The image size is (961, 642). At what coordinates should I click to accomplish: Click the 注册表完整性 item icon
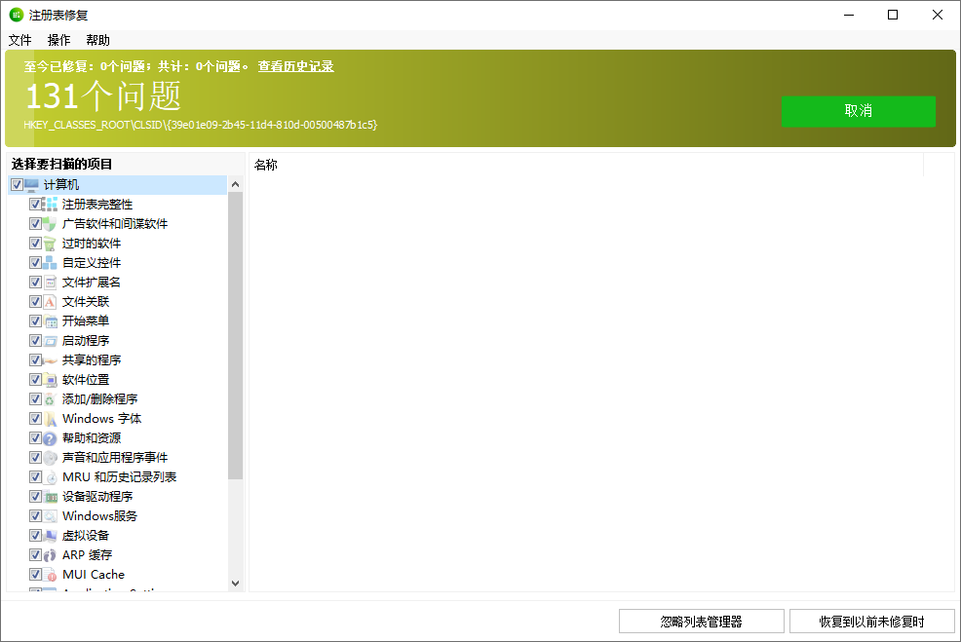tap(50, 204)
